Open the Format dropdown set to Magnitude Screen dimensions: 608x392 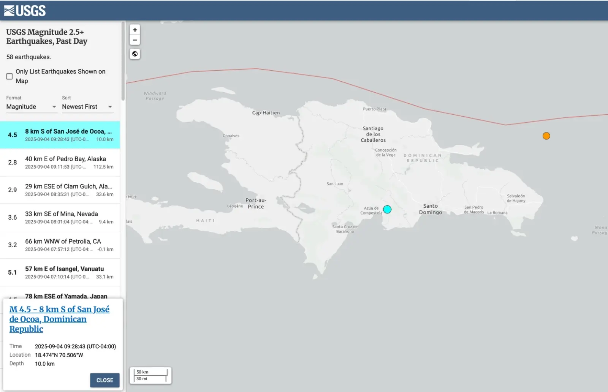coord(31,107)
